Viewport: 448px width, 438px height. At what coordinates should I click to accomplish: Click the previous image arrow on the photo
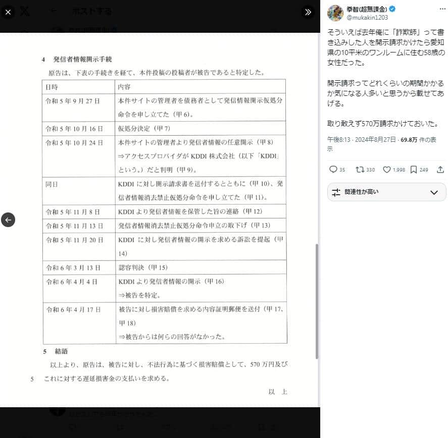[x=8, y=220]
